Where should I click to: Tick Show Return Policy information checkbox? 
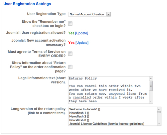pyautogui.click(x=70, y=67)
